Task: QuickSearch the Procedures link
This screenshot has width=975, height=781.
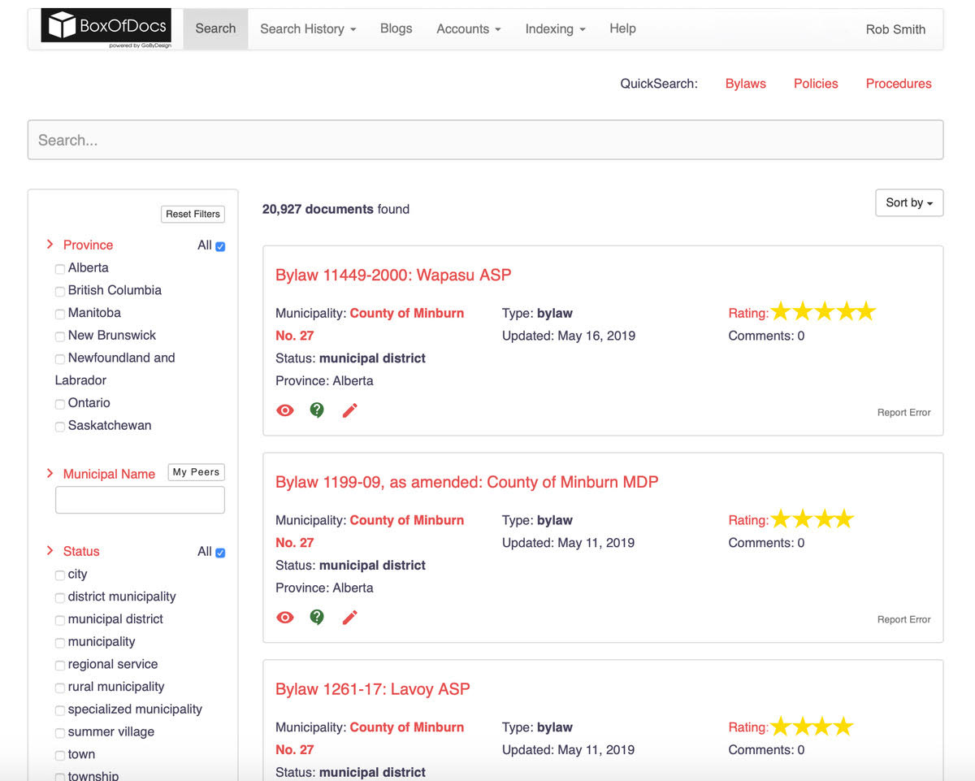Action: pos(899,83)
